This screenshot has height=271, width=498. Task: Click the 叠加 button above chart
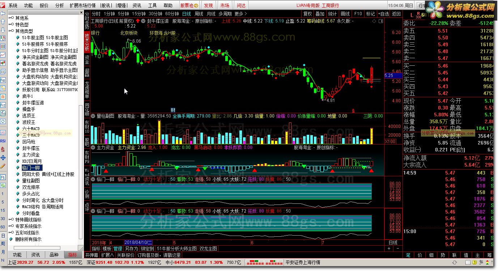tap(320, 14)
